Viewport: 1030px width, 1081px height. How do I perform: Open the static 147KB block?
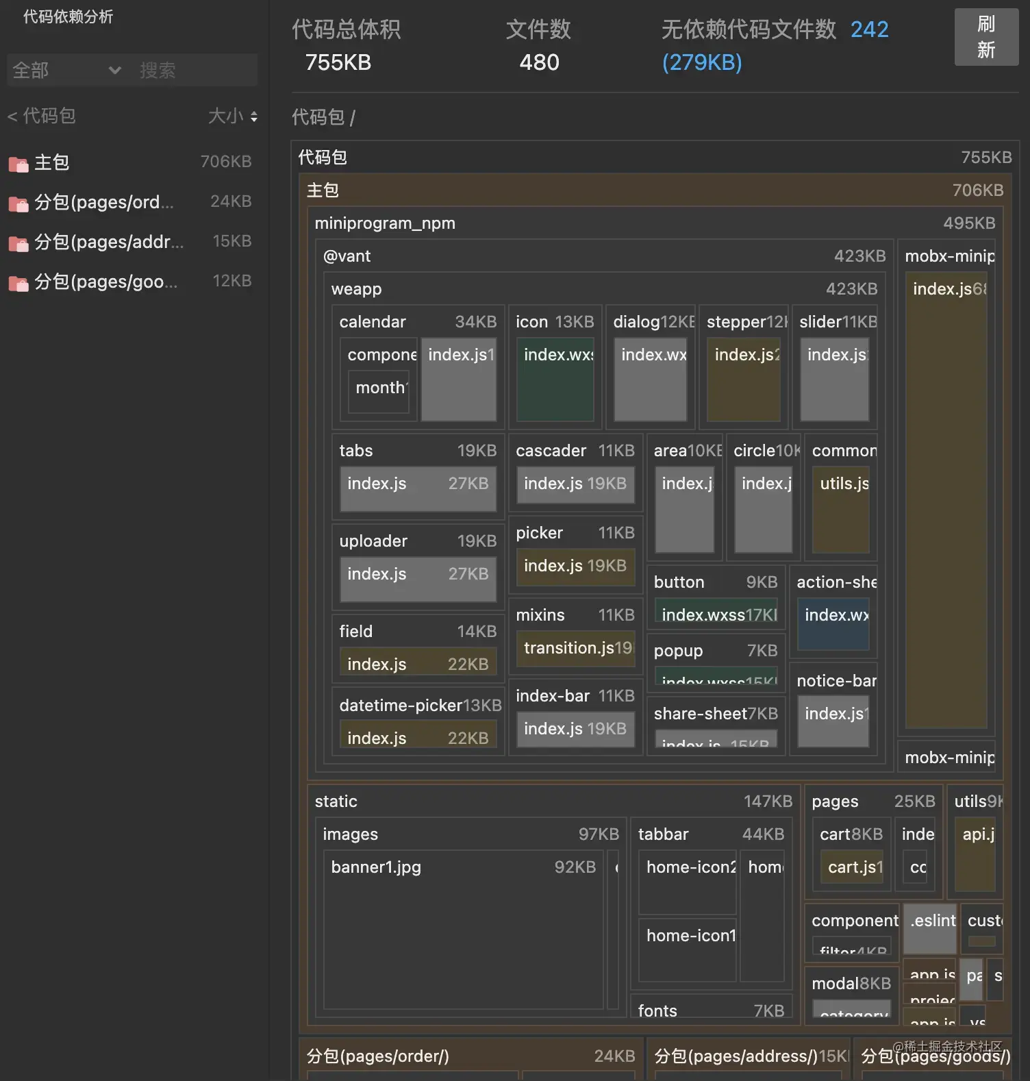pos(553,802)
